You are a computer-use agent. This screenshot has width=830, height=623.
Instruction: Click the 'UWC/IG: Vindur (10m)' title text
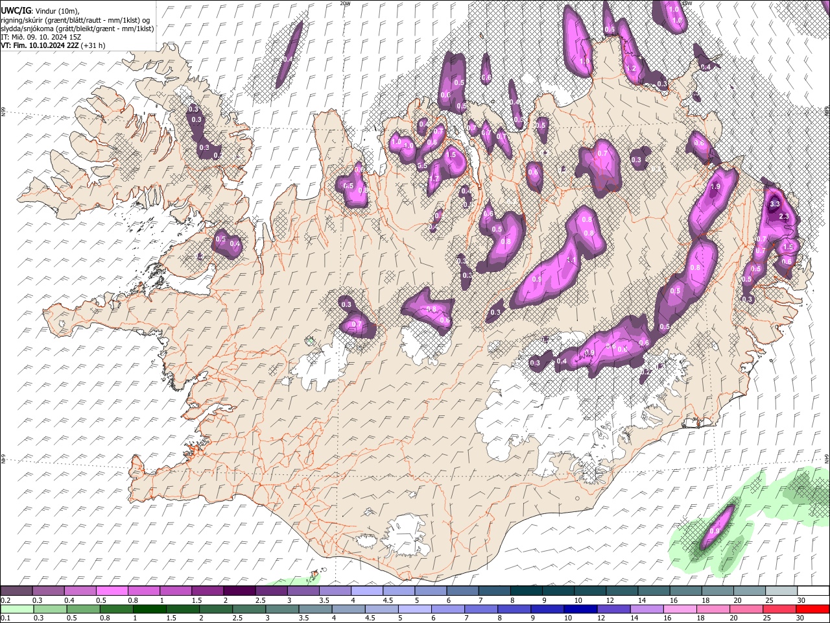click(40, 11)
